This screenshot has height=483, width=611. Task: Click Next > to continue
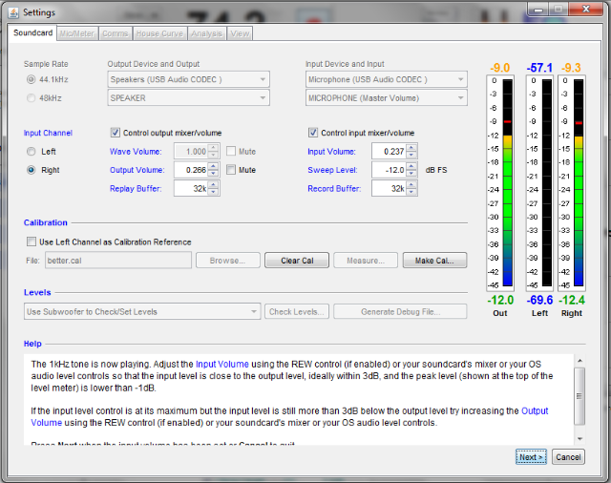531,457
